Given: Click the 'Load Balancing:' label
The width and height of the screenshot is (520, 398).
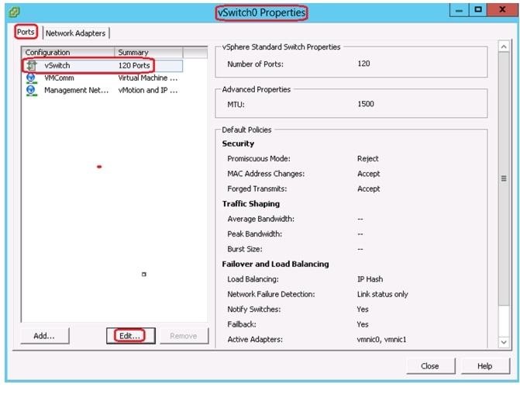Looking at the screenshot, I should click(x=253, y=279).
